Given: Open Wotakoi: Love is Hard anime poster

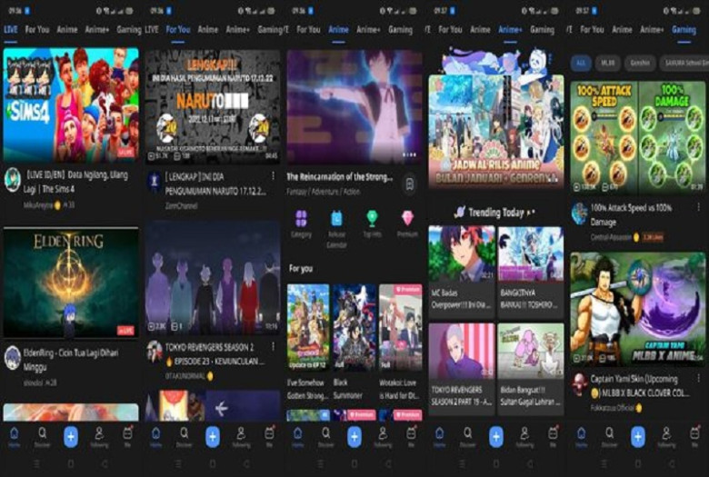Looking at the screenshot, I should [400, 328].
